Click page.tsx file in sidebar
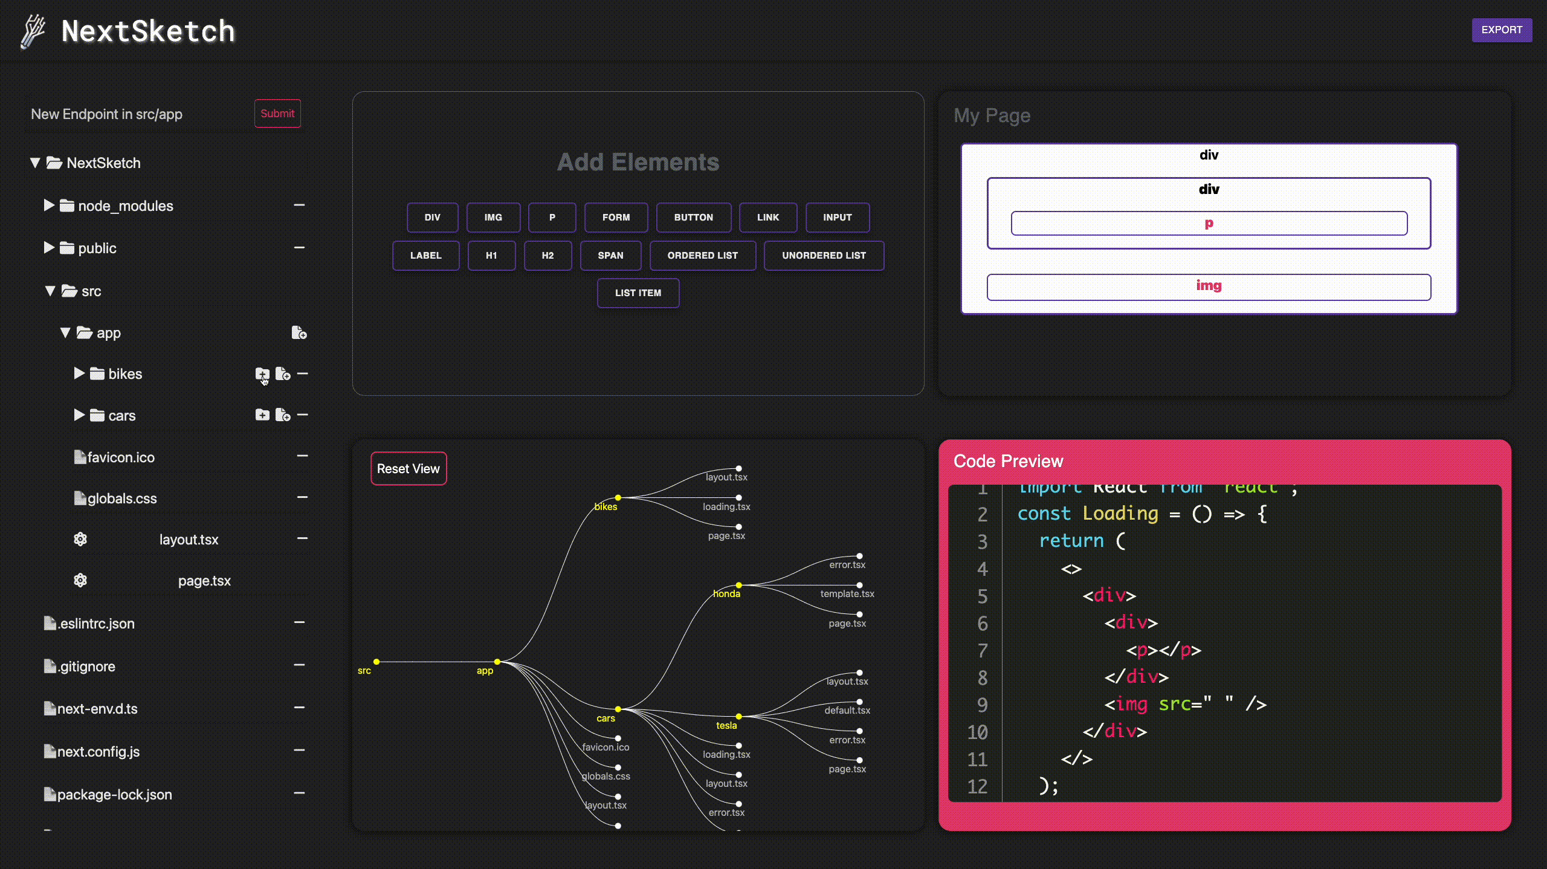Viewport: 1547px width, 869px height. (202, 580)
